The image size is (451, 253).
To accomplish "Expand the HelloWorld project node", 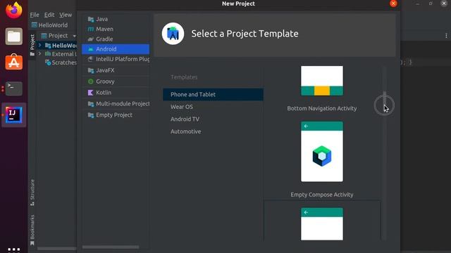I will point(39,45).
